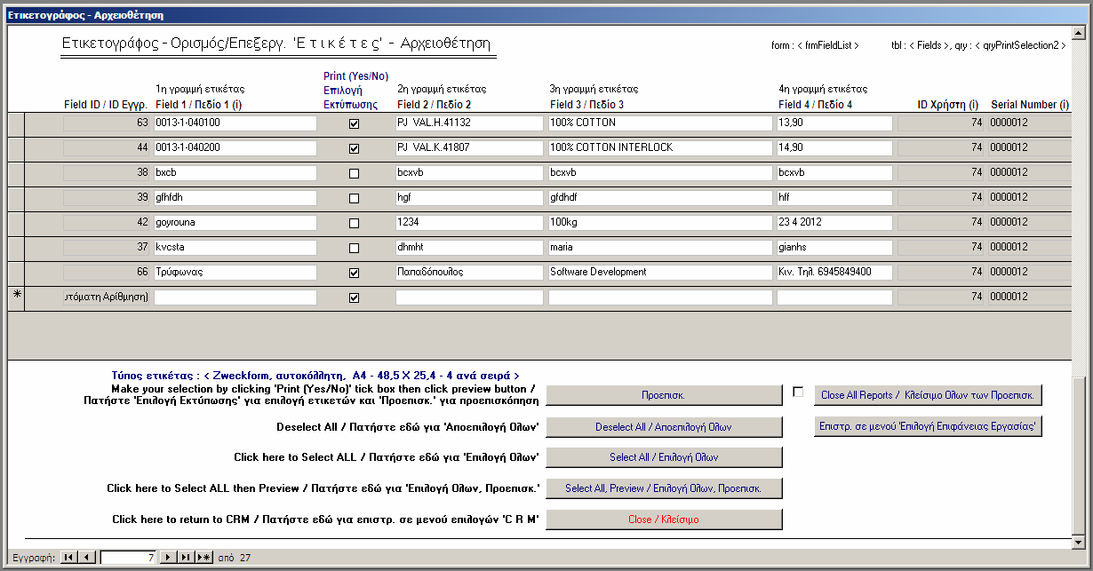The image size is (1093, 571).
Task: Click empty Field 1 box in new row
Action: click(x=235, y=297)
